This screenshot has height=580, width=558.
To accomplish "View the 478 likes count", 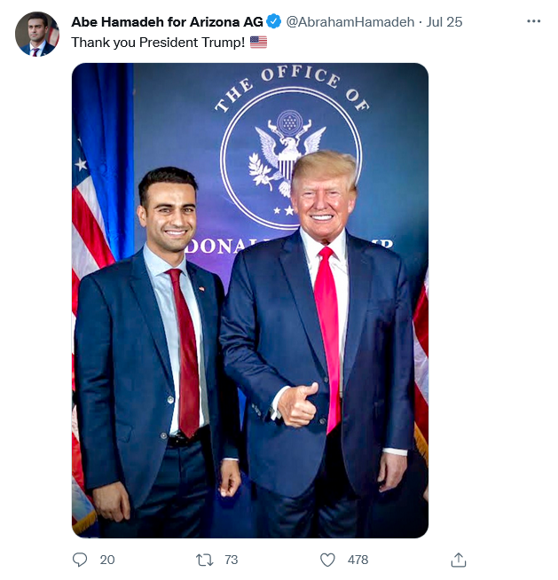I will [358, 560].
